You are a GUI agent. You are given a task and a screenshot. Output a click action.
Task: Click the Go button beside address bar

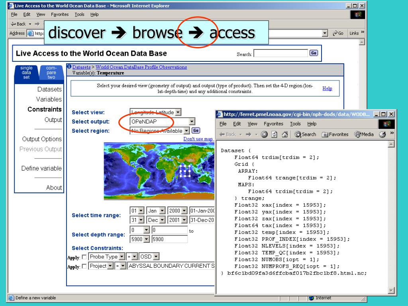338,33
